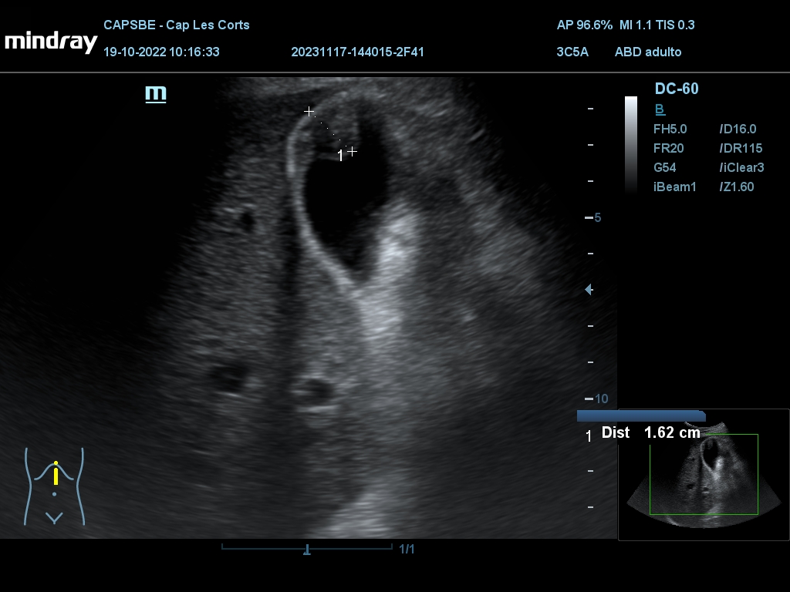Screen dimensions: 790x592
Task: Click the yellow probe marker on body mark
Action: tap(56, 473)
